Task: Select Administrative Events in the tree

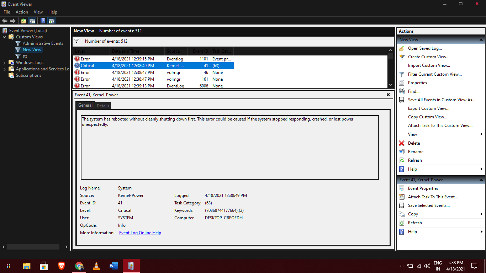Action: (43, 43)
